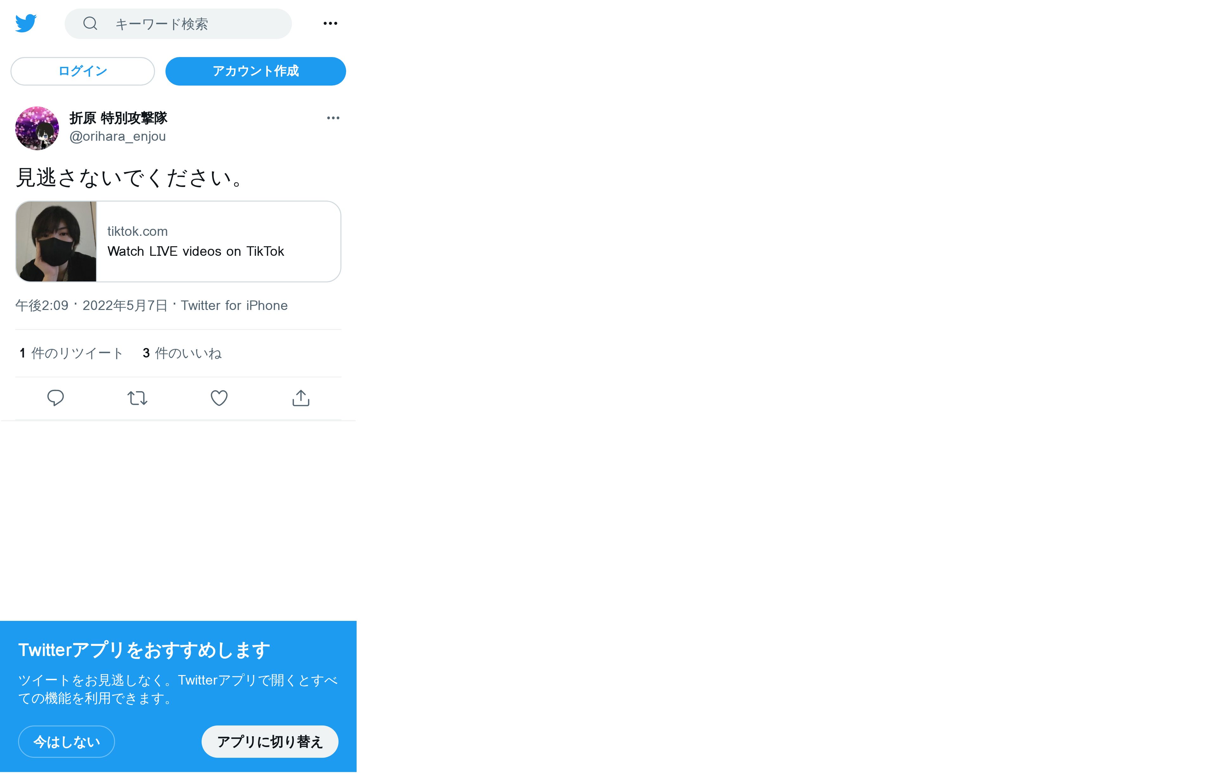Open the Watch LIVE videos on TikTok link
This screenshot has height=773, width=1221.
(x=196, y=251)
